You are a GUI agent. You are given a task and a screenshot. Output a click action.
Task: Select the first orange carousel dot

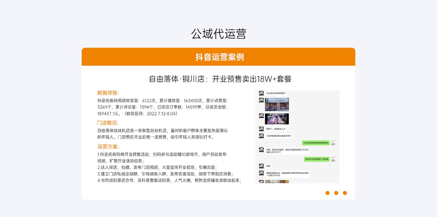tap(327, 193)
